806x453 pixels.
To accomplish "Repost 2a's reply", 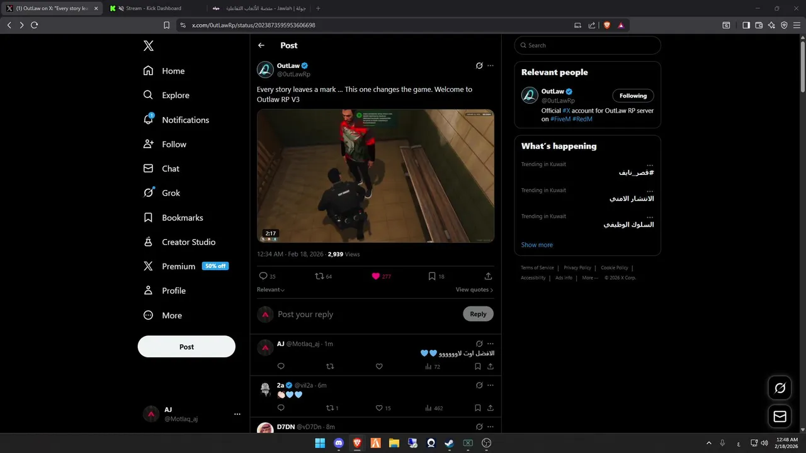I will coord(332,408).
